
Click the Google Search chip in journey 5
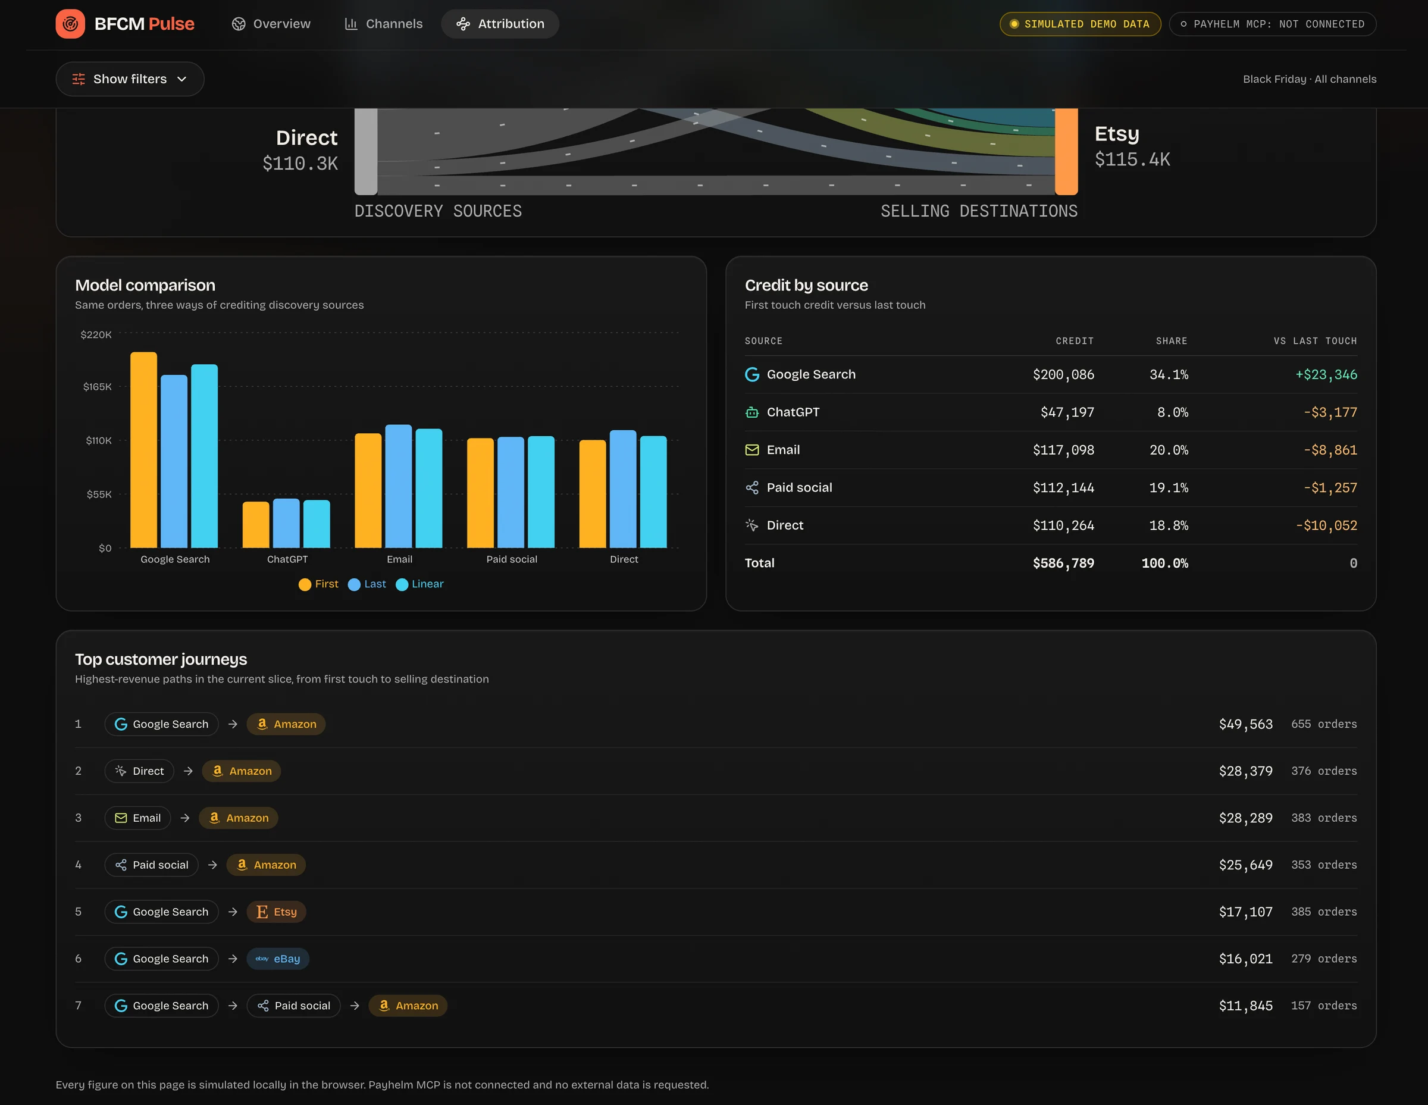(161, 912)
